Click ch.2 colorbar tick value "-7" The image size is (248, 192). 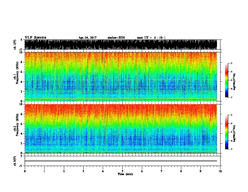click(231, 149)
